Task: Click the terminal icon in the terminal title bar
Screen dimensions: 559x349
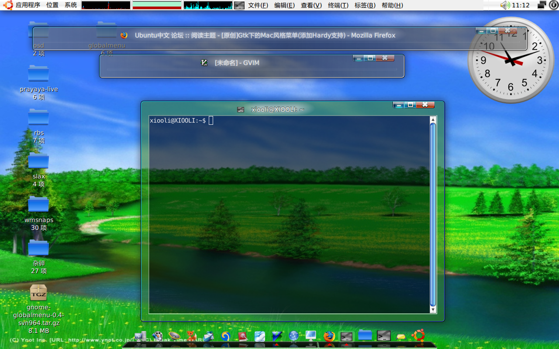Action: pos(241,109)
